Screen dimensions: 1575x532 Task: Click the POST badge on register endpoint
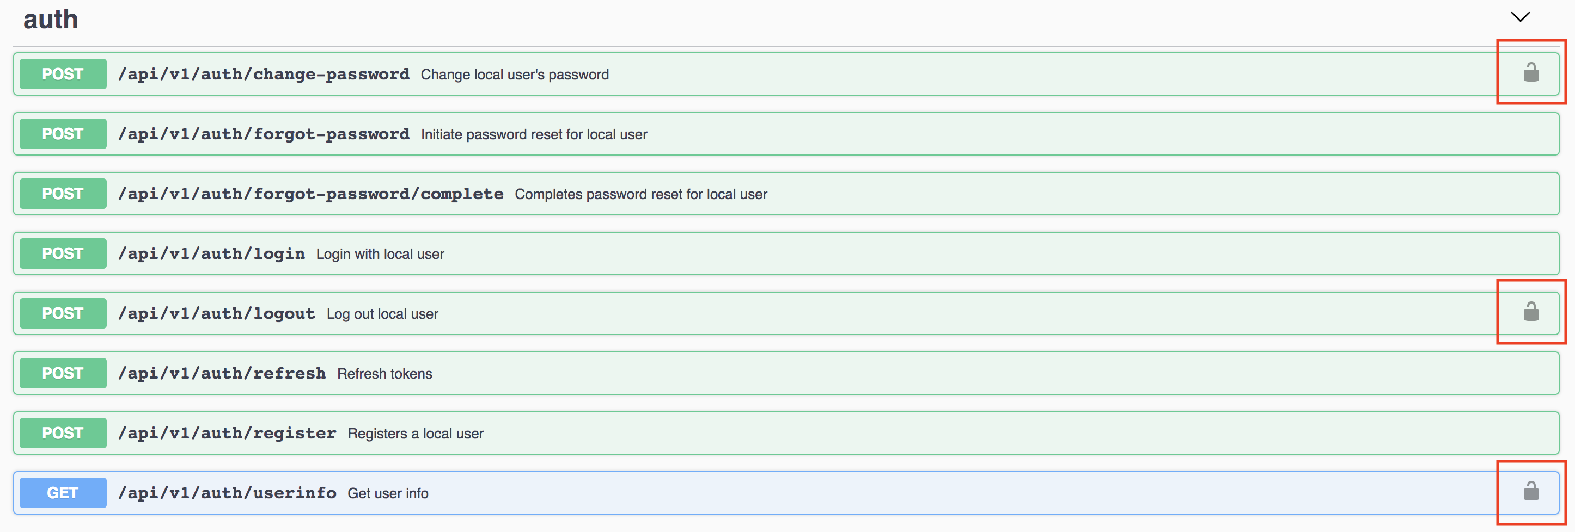(63, 432)
